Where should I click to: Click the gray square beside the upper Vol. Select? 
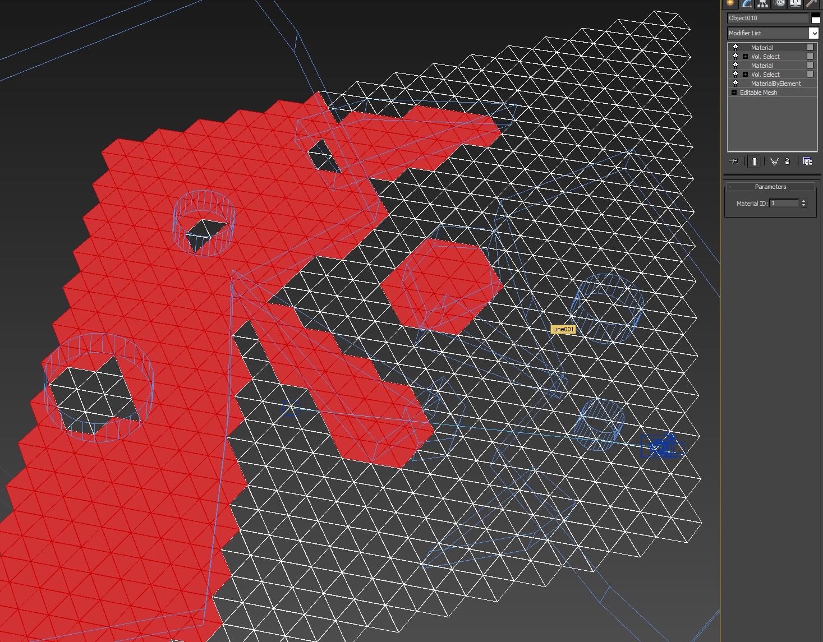click(810, 57)
